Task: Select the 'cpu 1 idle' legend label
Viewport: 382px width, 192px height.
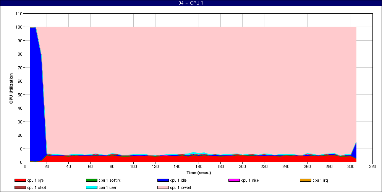Action: click(178, 180)
